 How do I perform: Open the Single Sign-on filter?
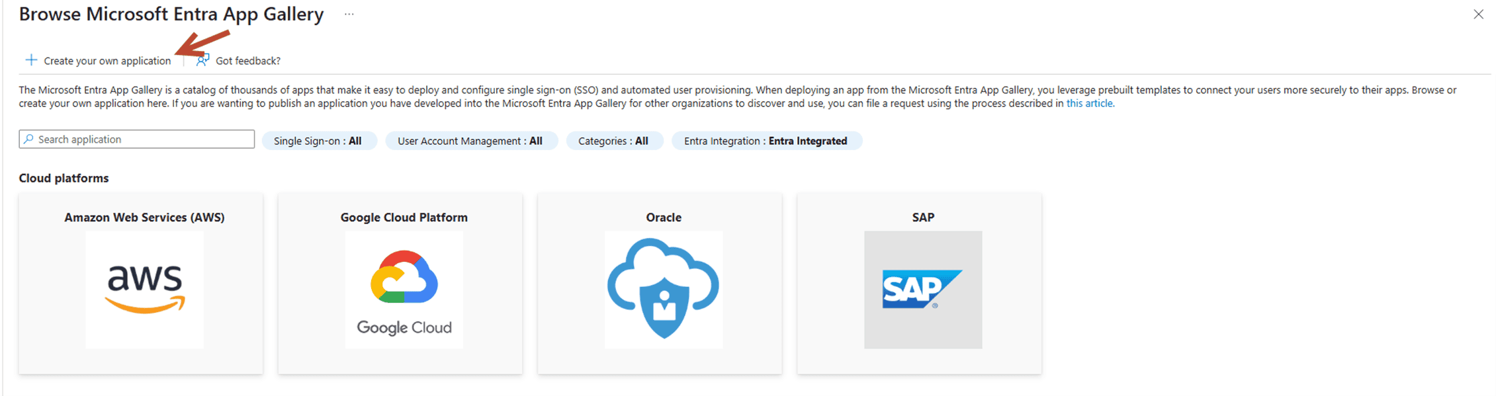coord(319,141)
